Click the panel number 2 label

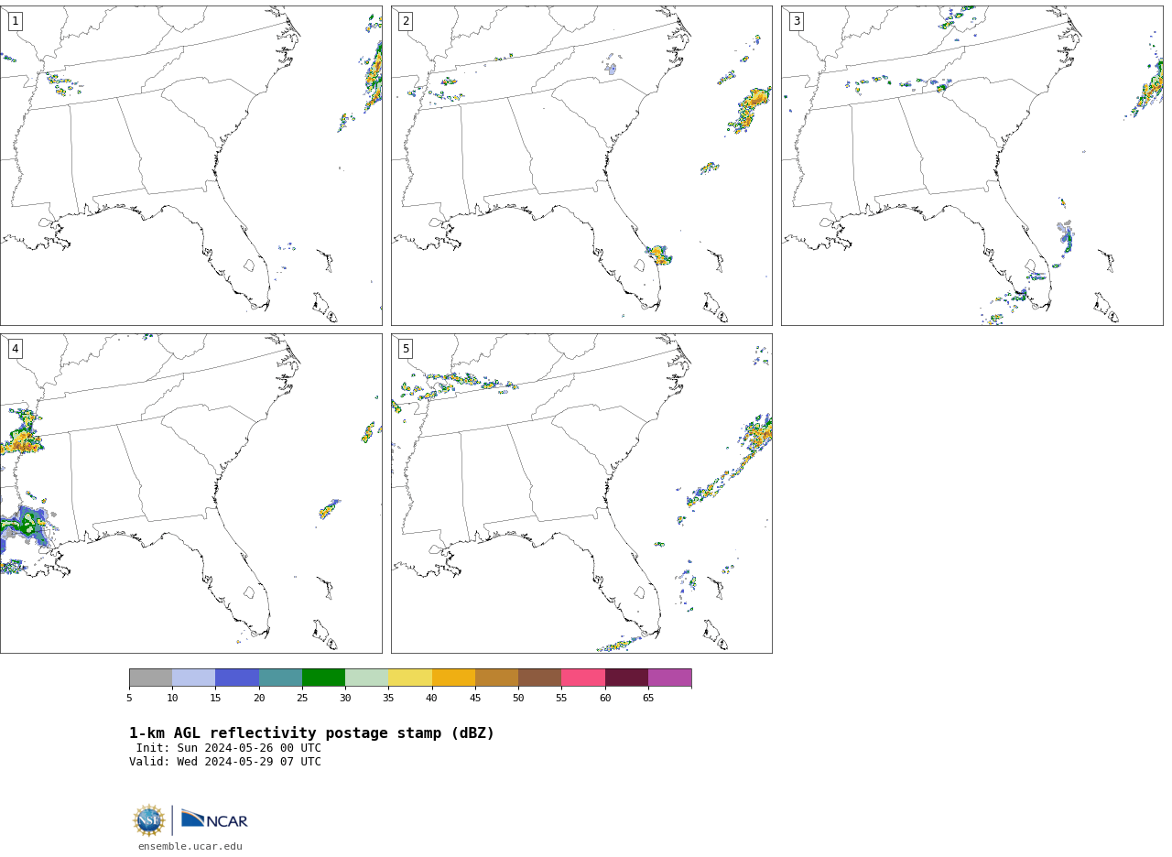coord(406,21)
